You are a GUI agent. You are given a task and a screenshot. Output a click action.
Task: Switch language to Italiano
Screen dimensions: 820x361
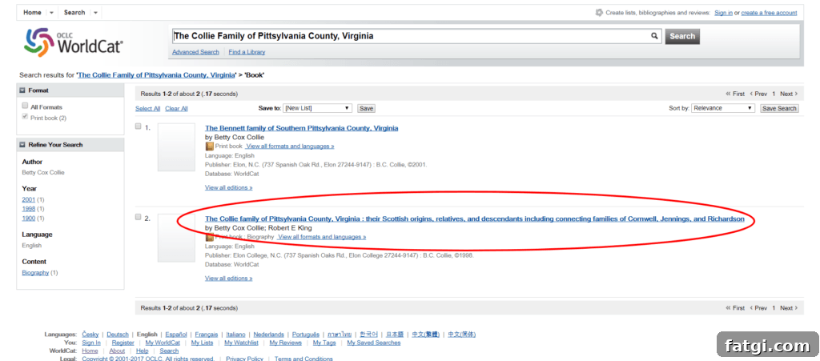click(x=236, y=335)
